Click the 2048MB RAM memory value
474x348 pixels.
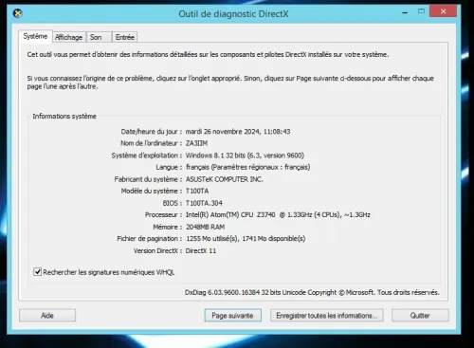pos(206,227)
